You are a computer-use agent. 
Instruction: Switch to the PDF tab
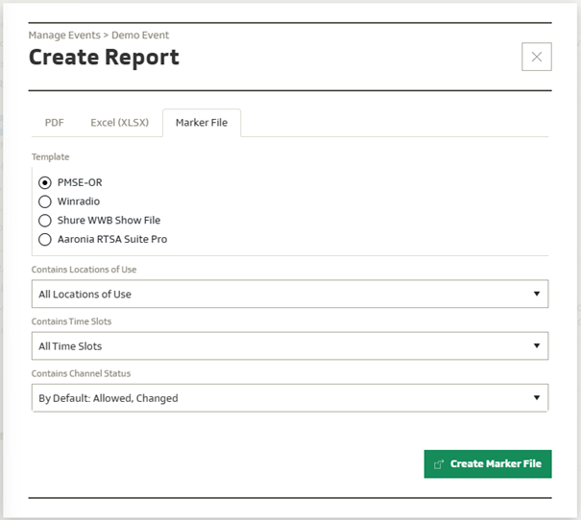(x=55, y=123)
